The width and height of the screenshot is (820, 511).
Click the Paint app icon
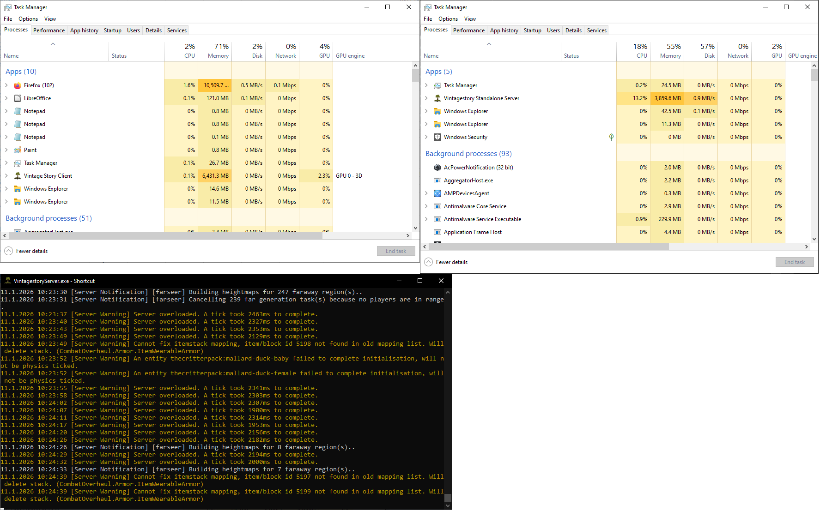click(x=18, y=150)
